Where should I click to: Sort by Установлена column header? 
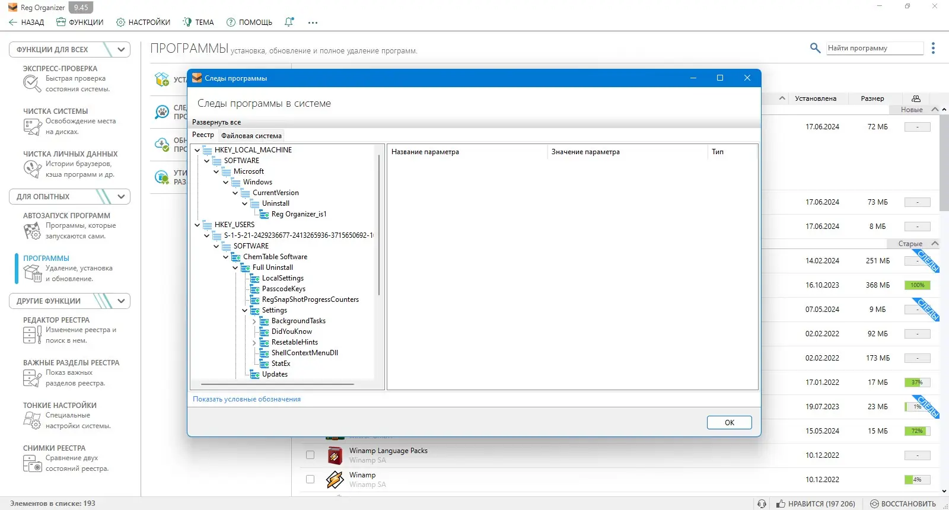(816, 98)
